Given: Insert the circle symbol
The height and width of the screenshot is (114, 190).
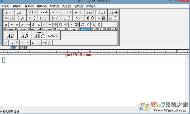Looking at the screenshot, I should (50, 43).
